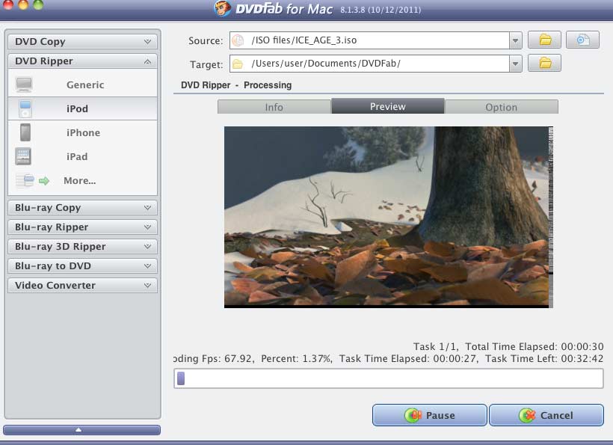Screen dimensions: 613x445
Task: Select the iPhone ripper profile
Action: 82,132
